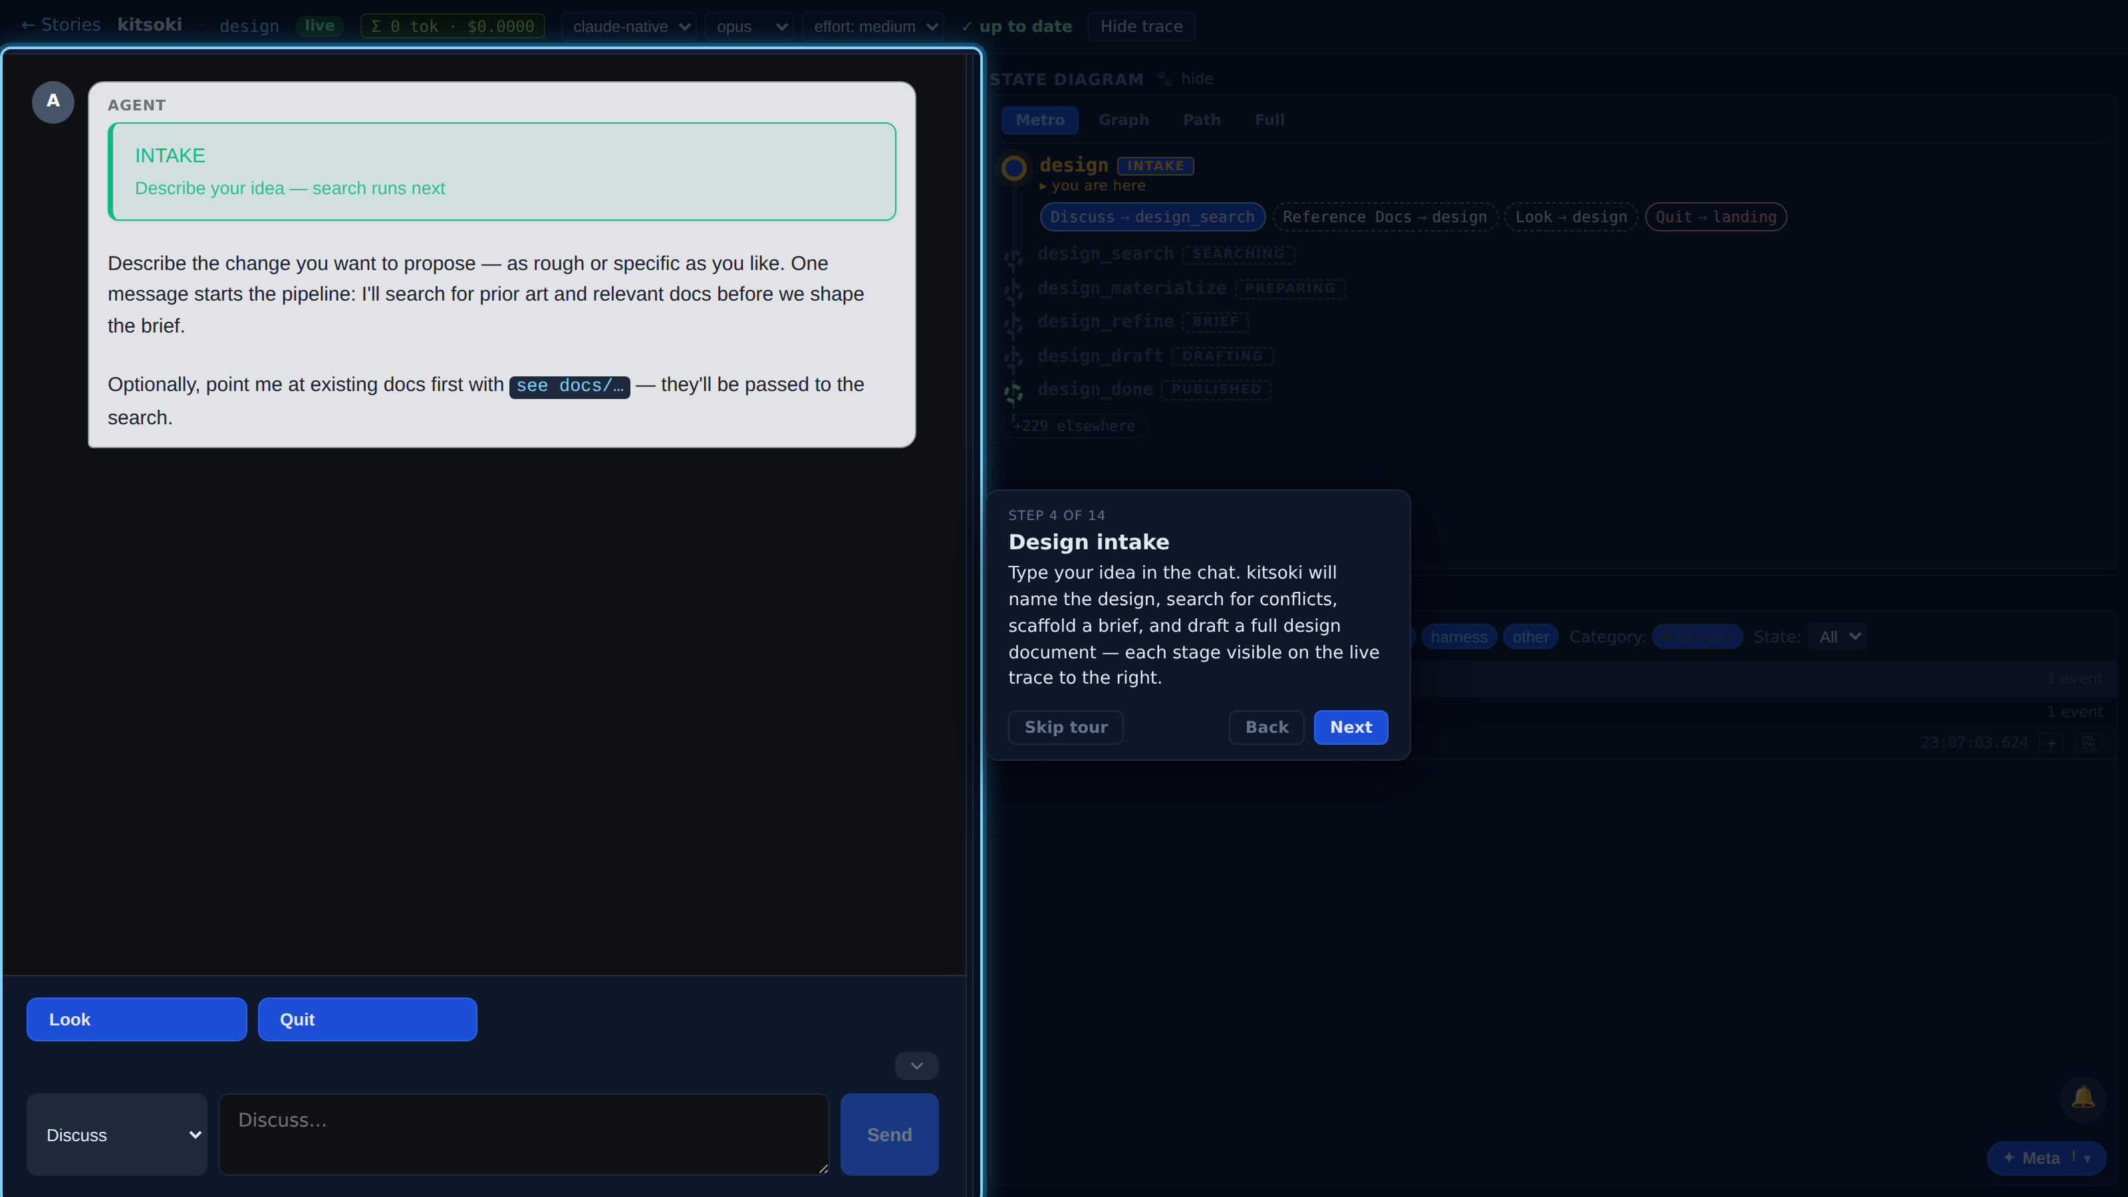Switch to the Graph diagram tab
Image resolution: width=2128 pixels, height=1197 pixels.
pyautogui.click(x=1123, y=120)
